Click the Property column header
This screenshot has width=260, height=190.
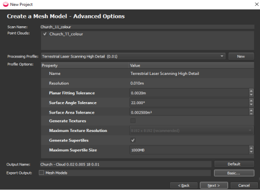[x=85, y=65]
